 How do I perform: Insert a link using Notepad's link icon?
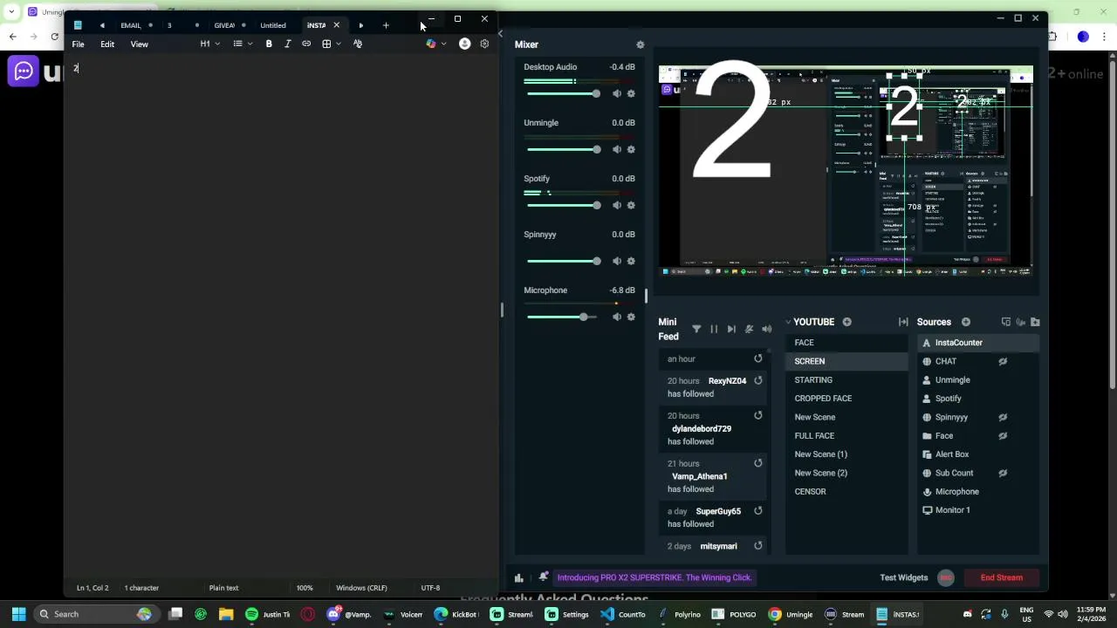[x=306, y=44]
